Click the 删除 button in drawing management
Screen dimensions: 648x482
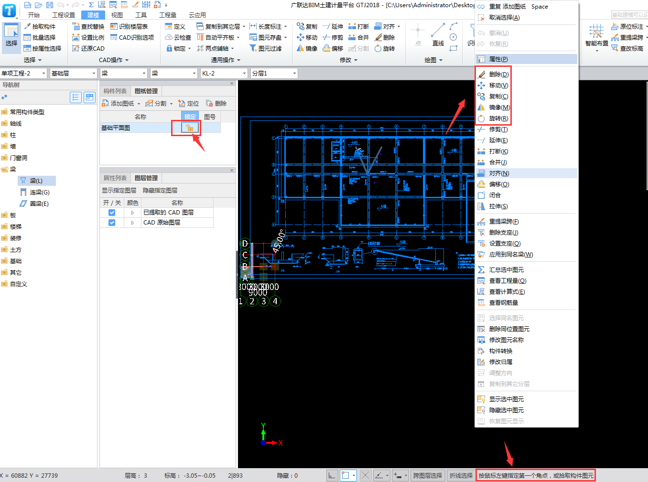tap(216, 103)
